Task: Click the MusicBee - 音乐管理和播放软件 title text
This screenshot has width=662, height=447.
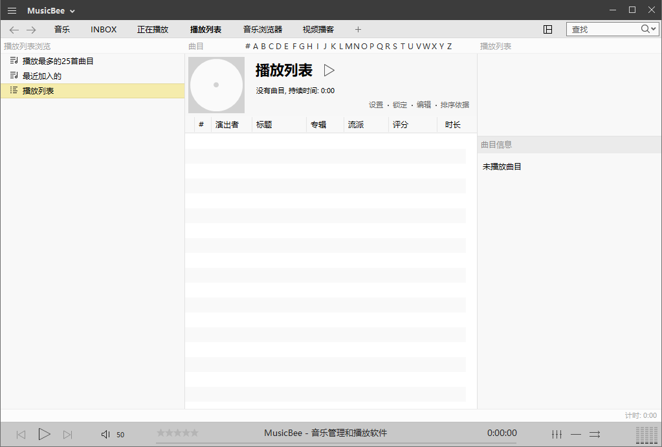Action: click(x=325, y=433)
